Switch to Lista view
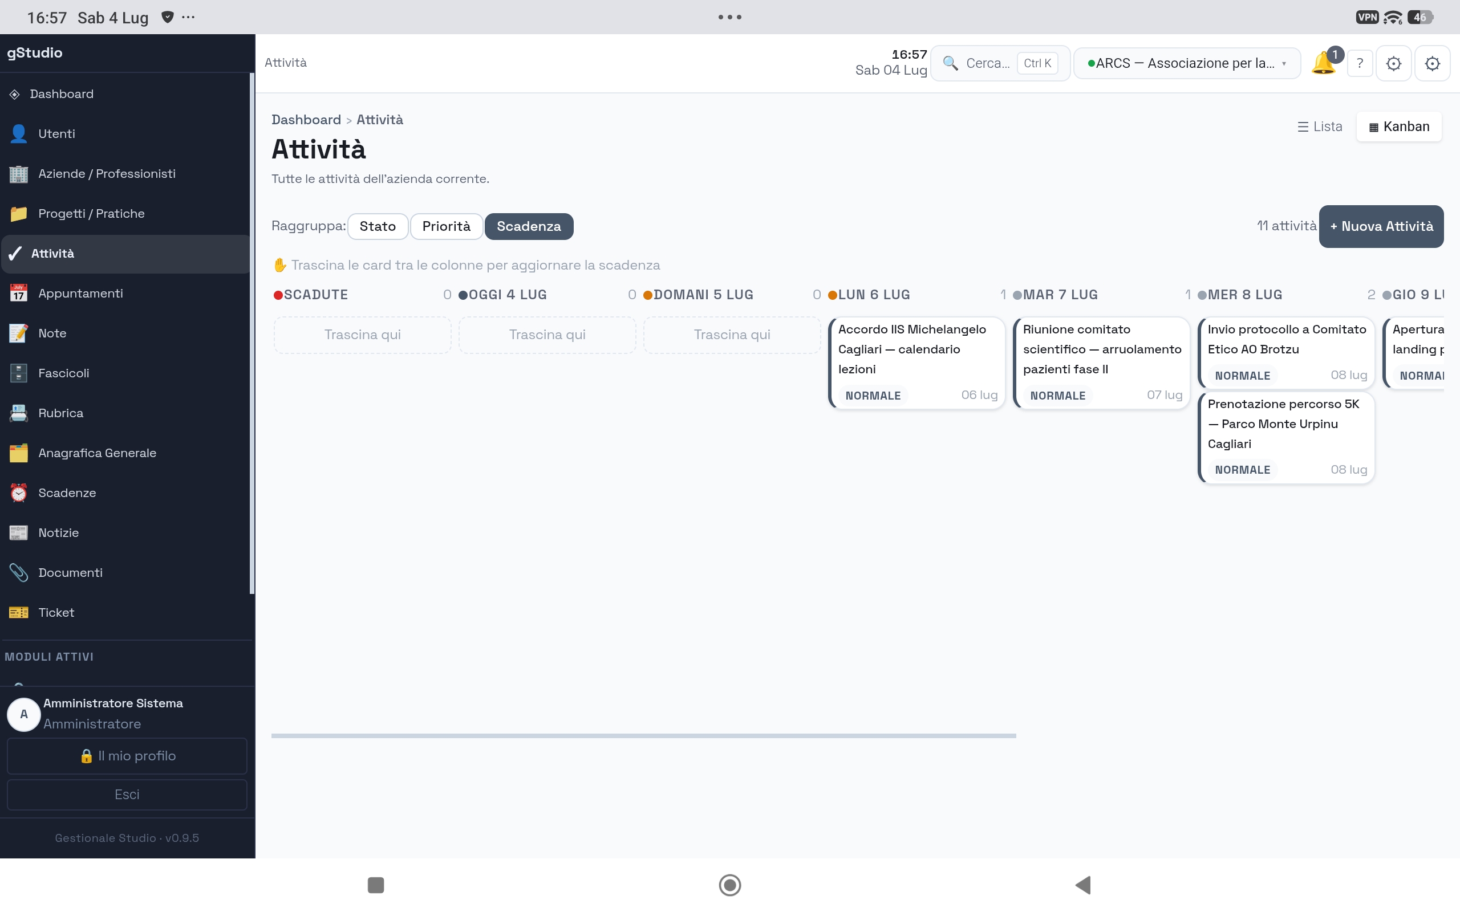1460x912 pixels. pos(1320,127)
